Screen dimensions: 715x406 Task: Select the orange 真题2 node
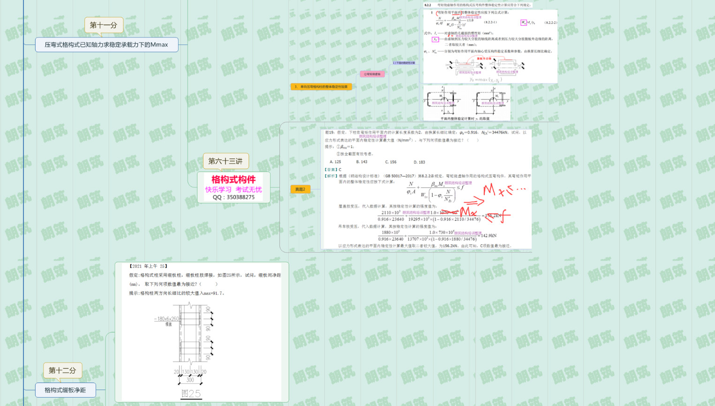click(x=300, y=189)
